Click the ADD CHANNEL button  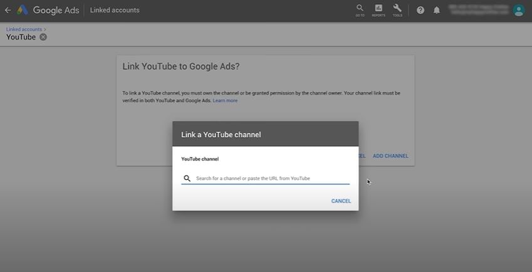[x=390, y=156]
